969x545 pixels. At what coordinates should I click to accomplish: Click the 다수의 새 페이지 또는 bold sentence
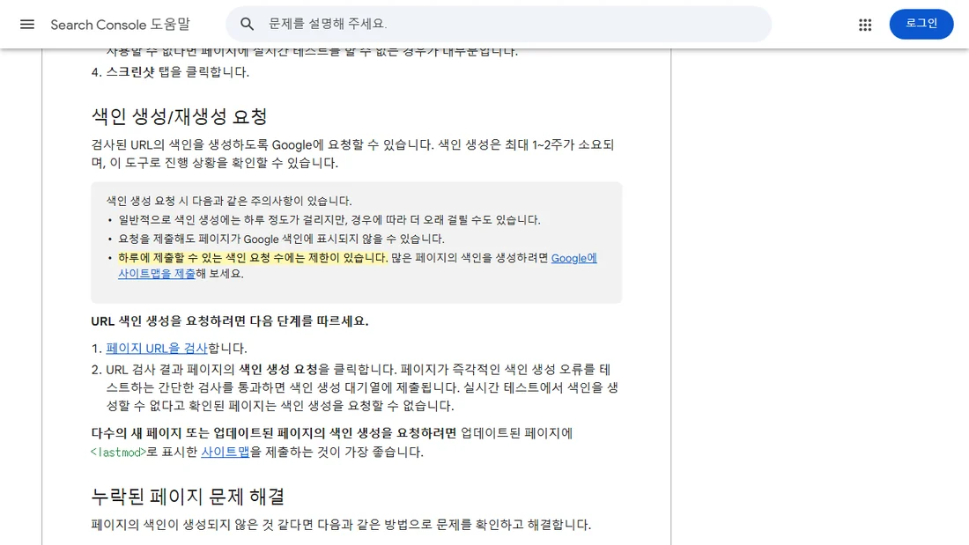click(274, 433)
